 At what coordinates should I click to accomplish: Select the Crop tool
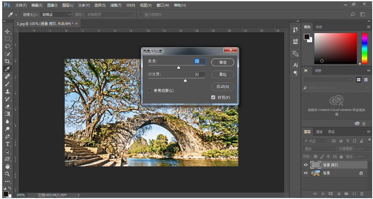coord(7,61)
